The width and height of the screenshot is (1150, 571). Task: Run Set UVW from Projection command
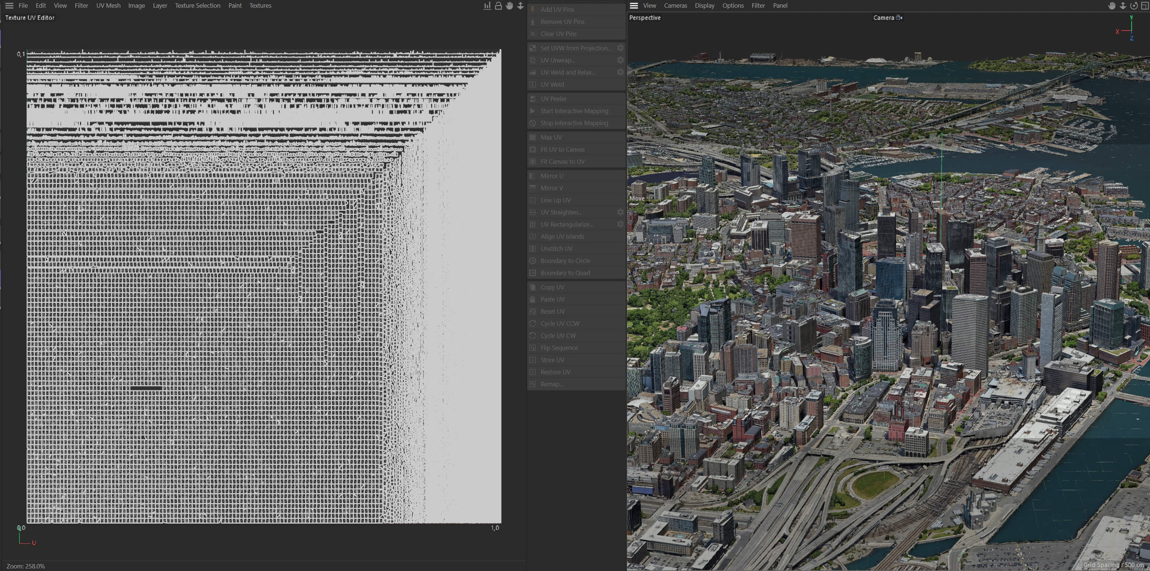click(x=571, y=48)
